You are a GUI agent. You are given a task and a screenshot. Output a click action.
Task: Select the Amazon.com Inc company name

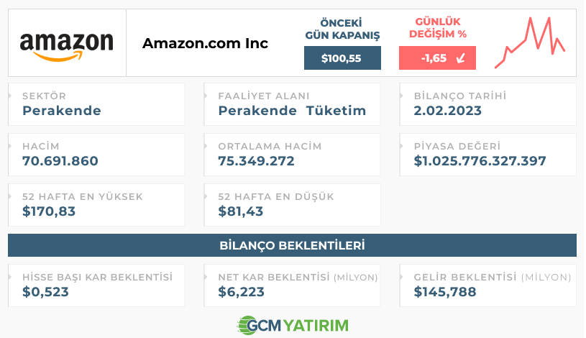click(205, 43)
